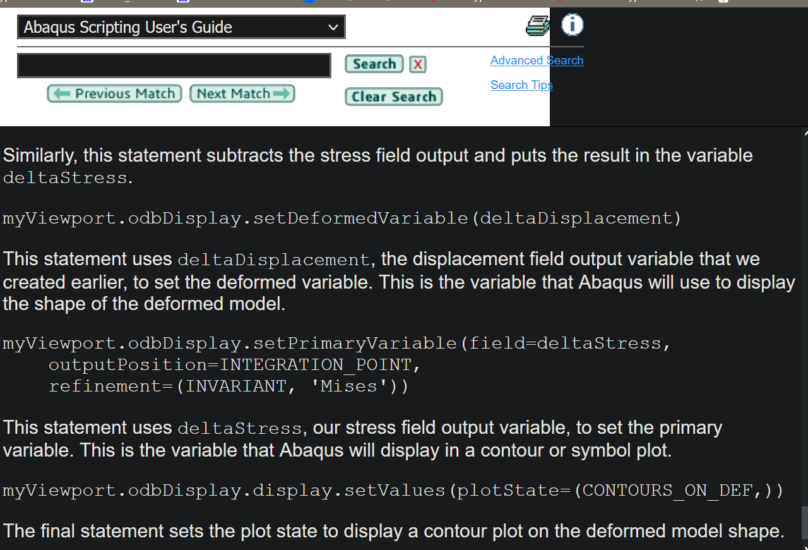
Task: Click the scrollbar track on the right edge
Action: (804, 316)
